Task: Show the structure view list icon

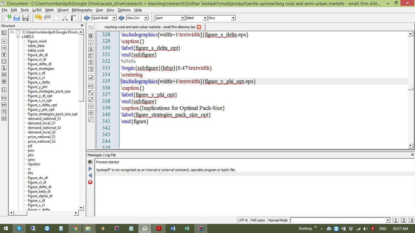Action: click(4, 33)
